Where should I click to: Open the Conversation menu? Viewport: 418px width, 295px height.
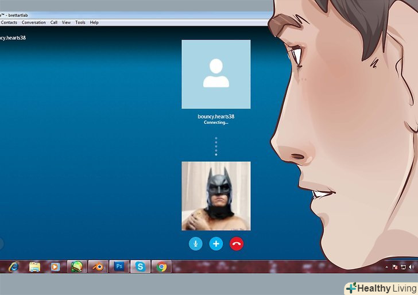(33, 22)
